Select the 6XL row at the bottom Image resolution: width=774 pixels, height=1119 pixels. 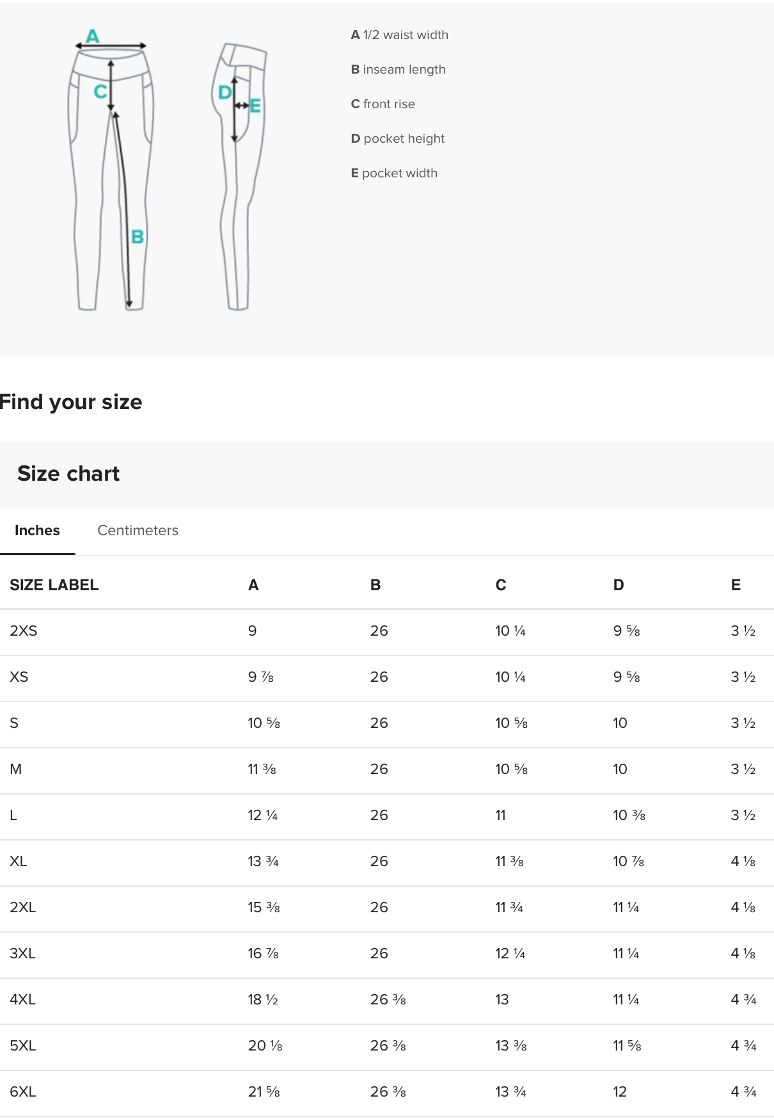pyautogui.click(x=20, y=1091)
